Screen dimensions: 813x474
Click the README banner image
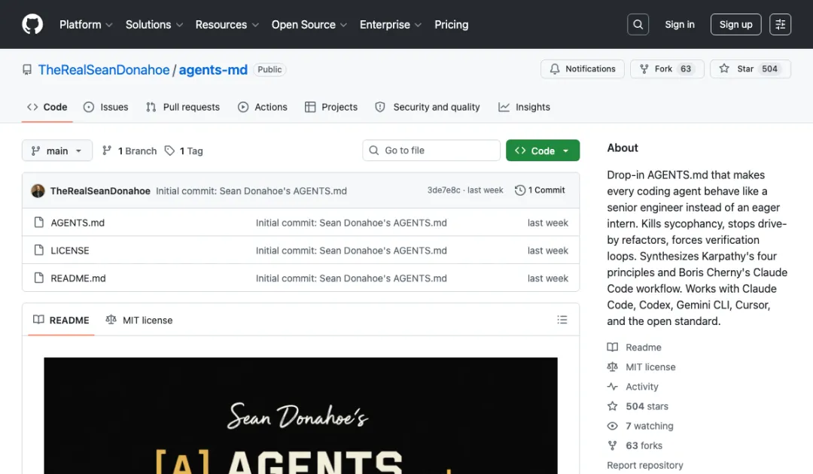click(300, 415)
